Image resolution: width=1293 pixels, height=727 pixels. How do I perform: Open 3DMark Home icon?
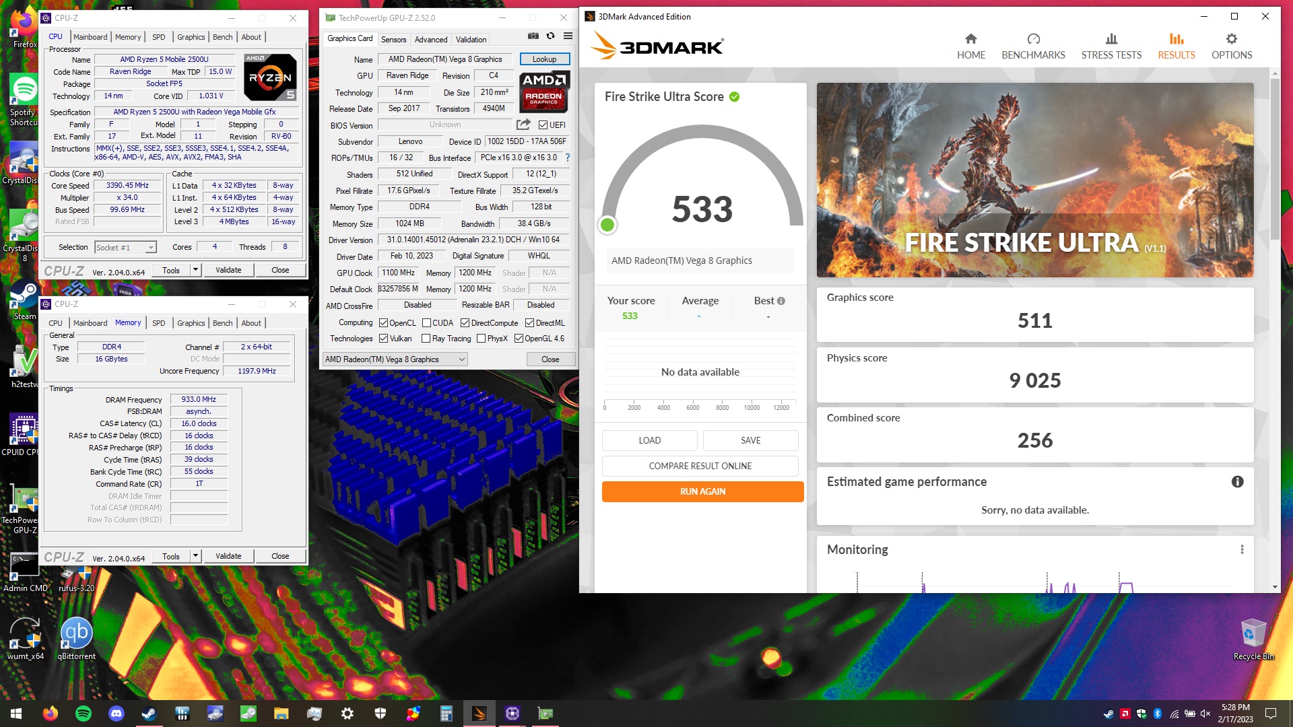(x=970, y=39)
